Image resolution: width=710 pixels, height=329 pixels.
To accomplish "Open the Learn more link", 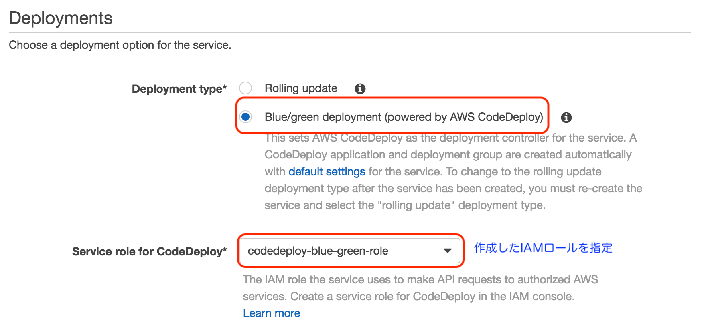I will point(272,313).
